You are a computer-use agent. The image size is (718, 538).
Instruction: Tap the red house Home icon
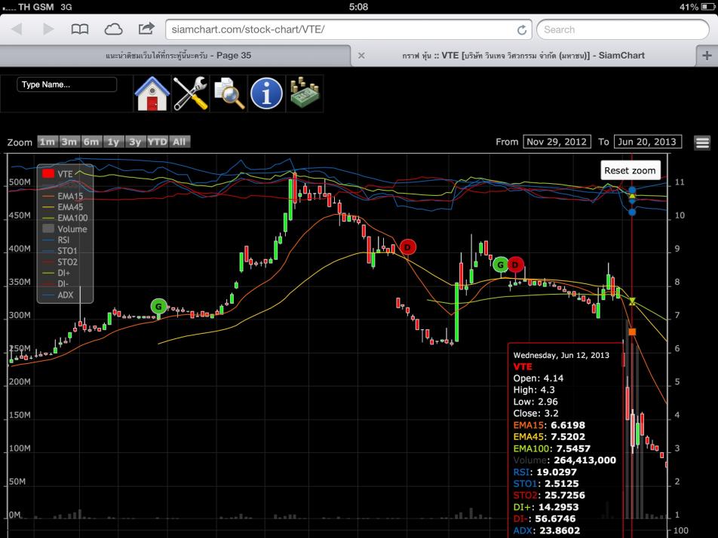pyautogui.click(x=152, y=93)
